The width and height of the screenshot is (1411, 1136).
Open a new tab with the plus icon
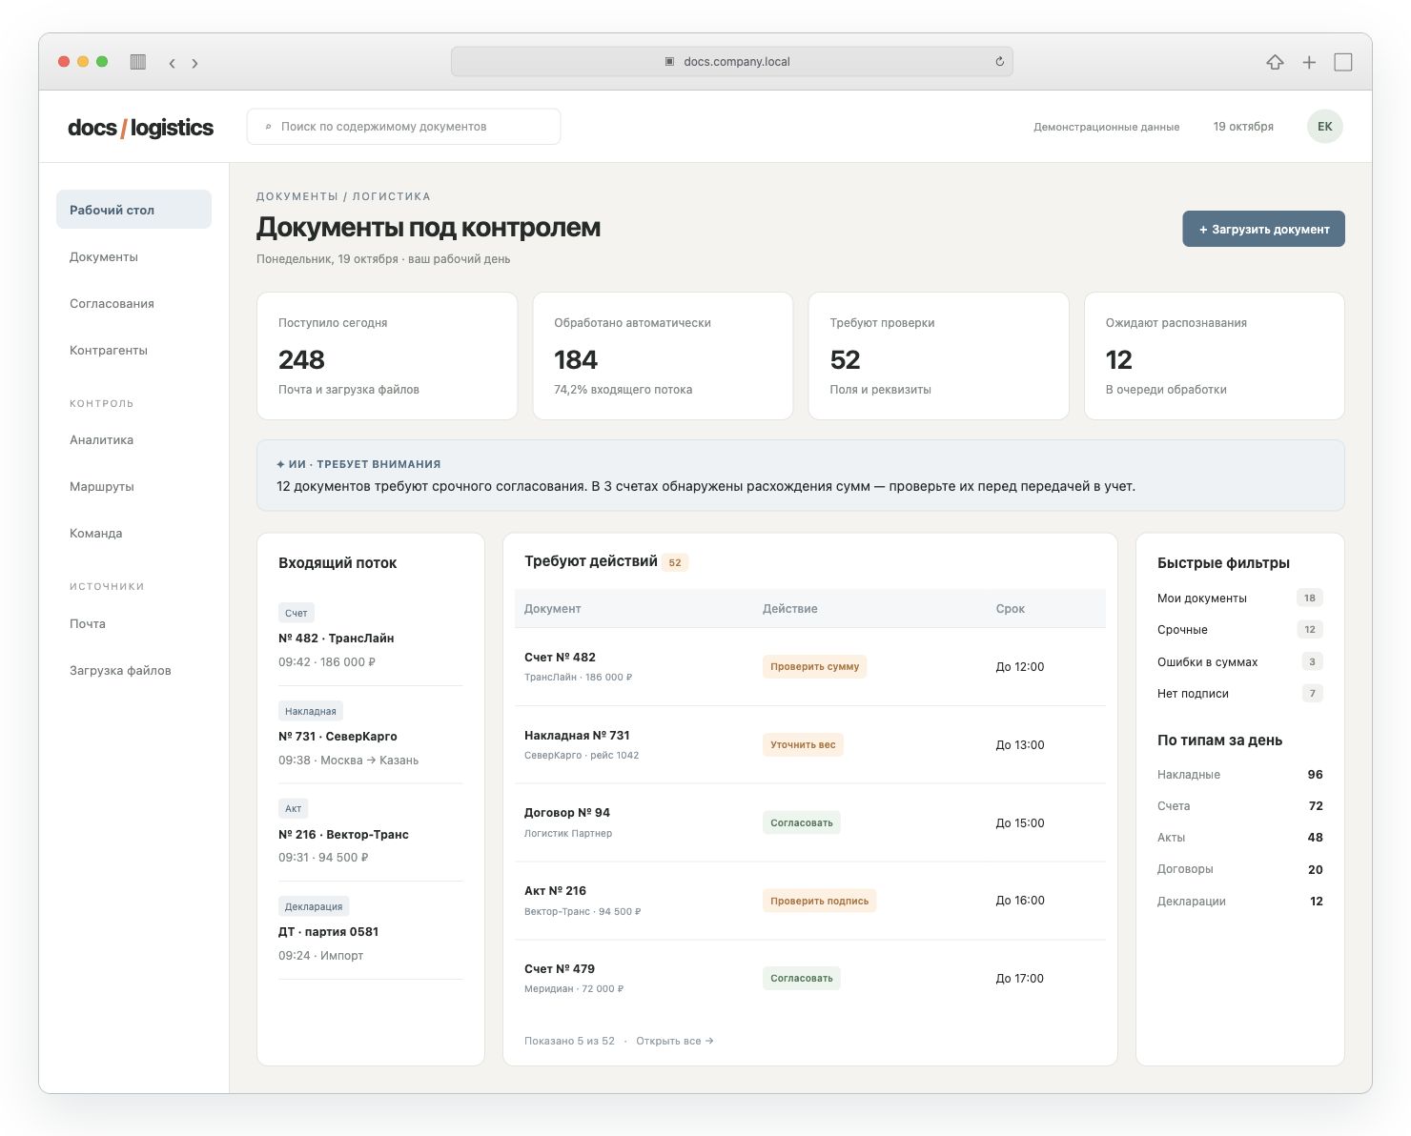pos(1309,62)
